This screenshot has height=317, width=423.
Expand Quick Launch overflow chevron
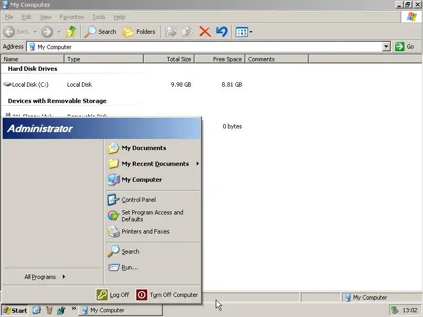[x=73, y=309]
